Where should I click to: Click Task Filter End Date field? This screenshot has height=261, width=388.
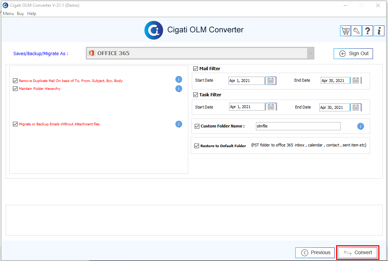click(x=335, y=107)
